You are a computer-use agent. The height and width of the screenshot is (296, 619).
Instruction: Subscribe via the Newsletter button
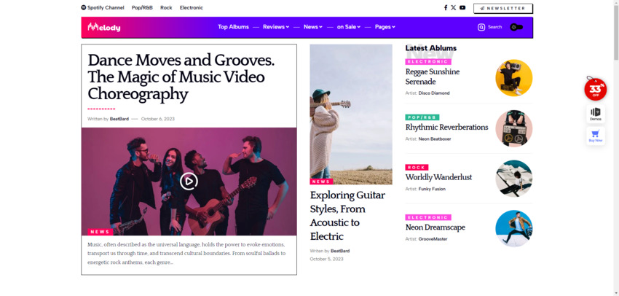tap(503, 8)
